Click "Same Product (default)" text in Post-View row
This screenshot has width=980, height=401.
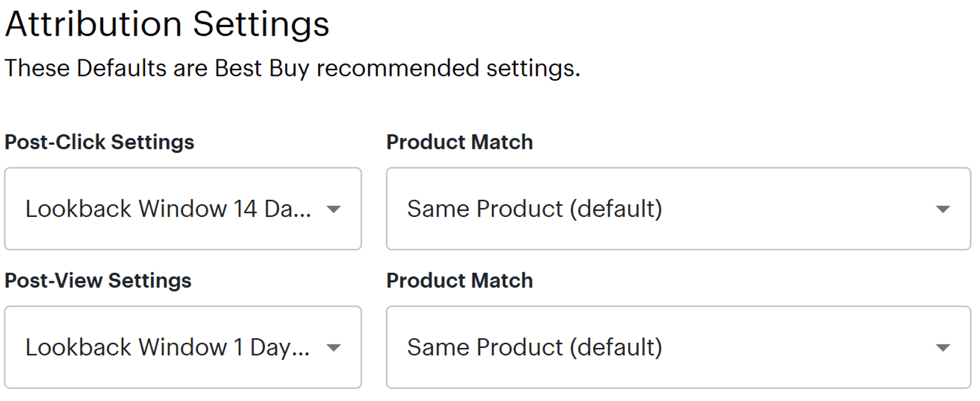[534, 347]
